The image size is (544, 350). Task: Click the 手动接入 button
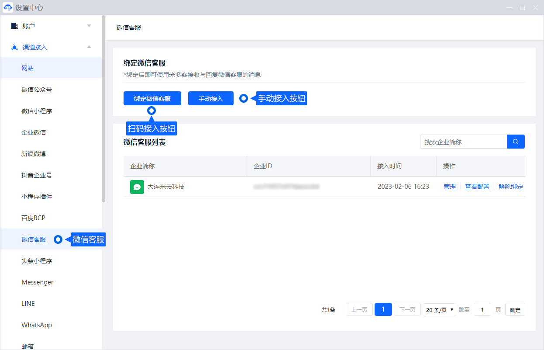(210, 99)
